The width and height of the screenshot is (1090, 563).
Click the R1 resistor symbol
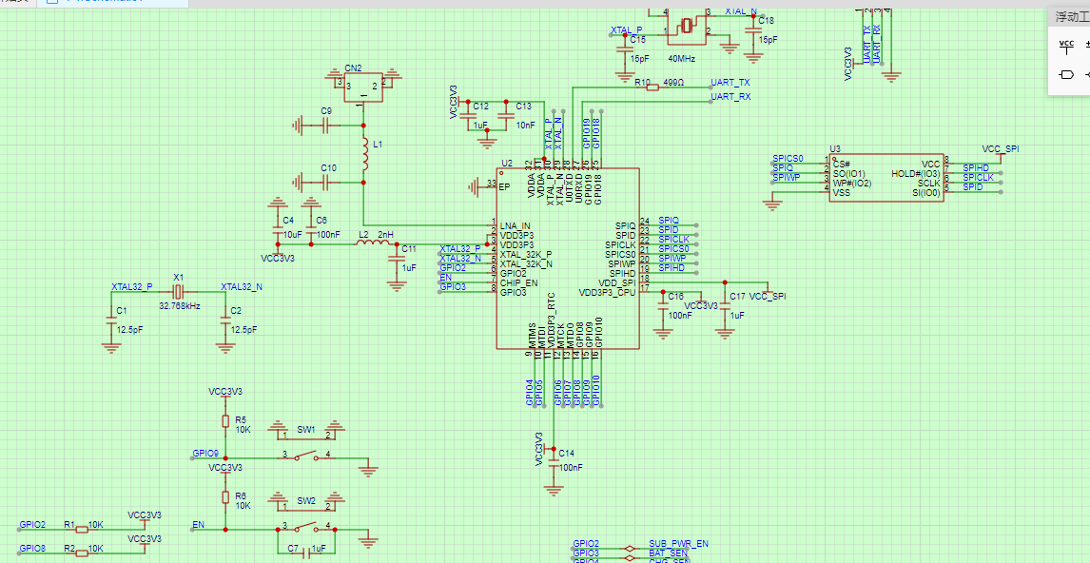click(x=82, y=530)
